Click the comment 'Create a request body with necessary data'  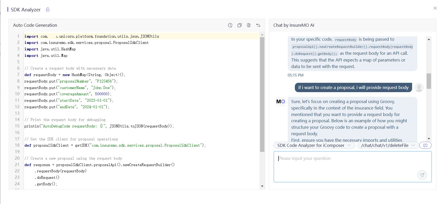click(70, 68)
